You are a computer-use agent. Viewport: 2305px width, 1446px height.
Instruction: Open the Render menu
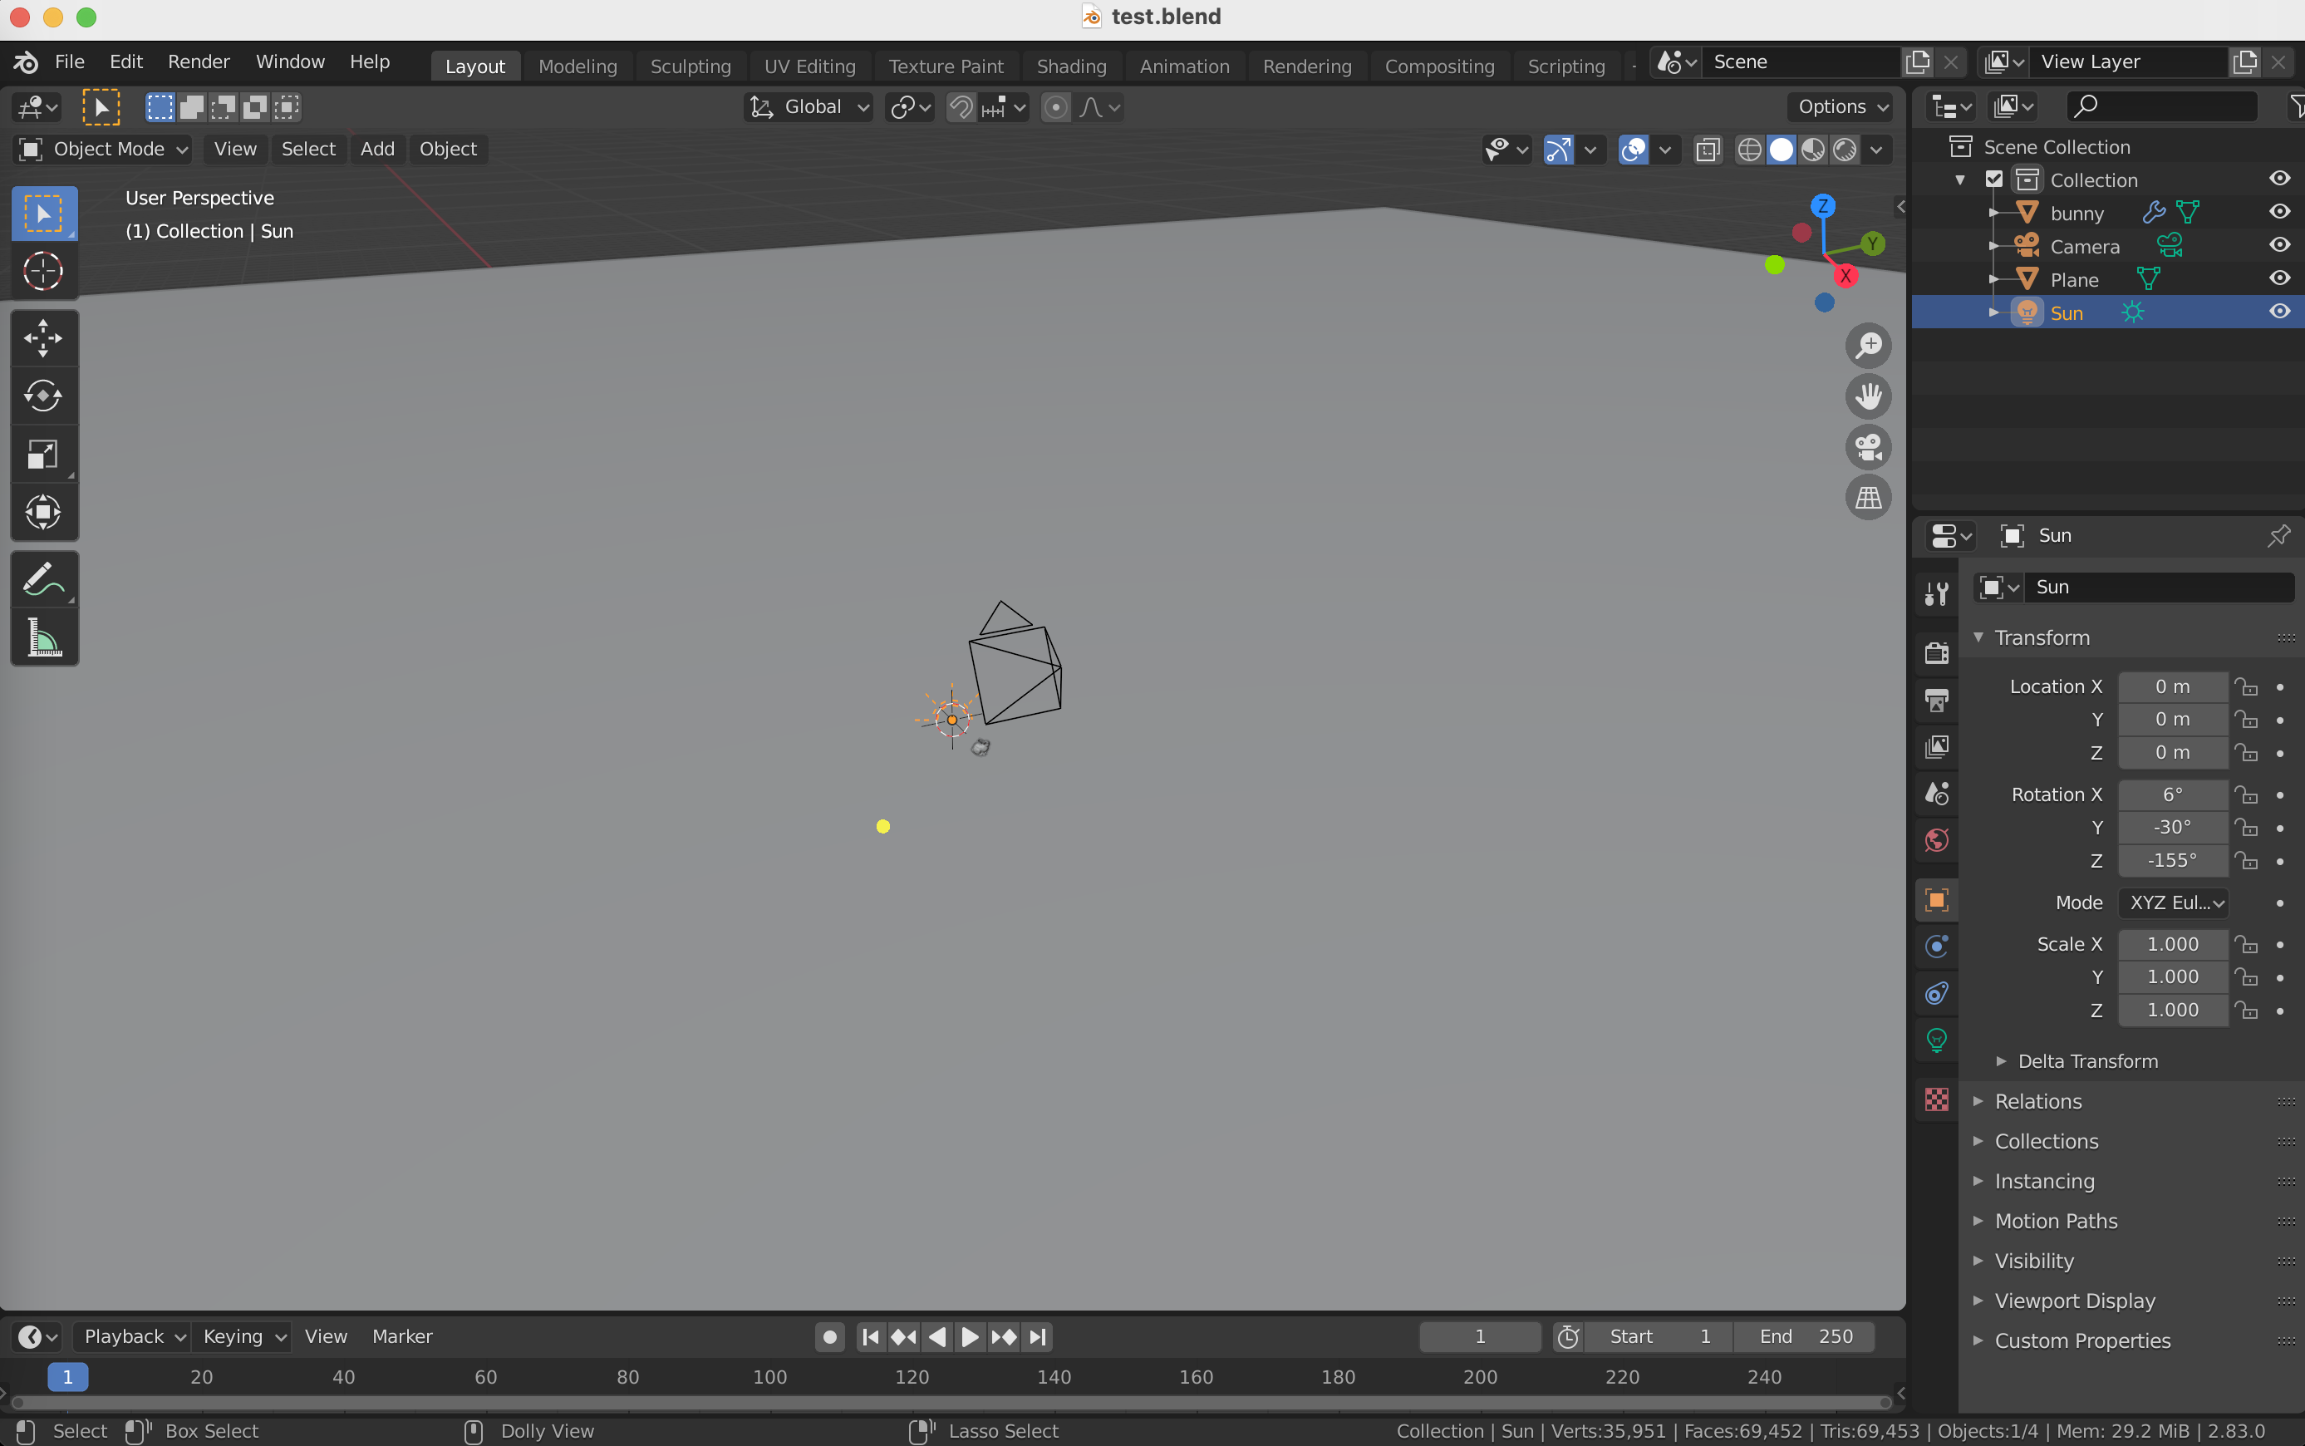(x=198, y=62)
